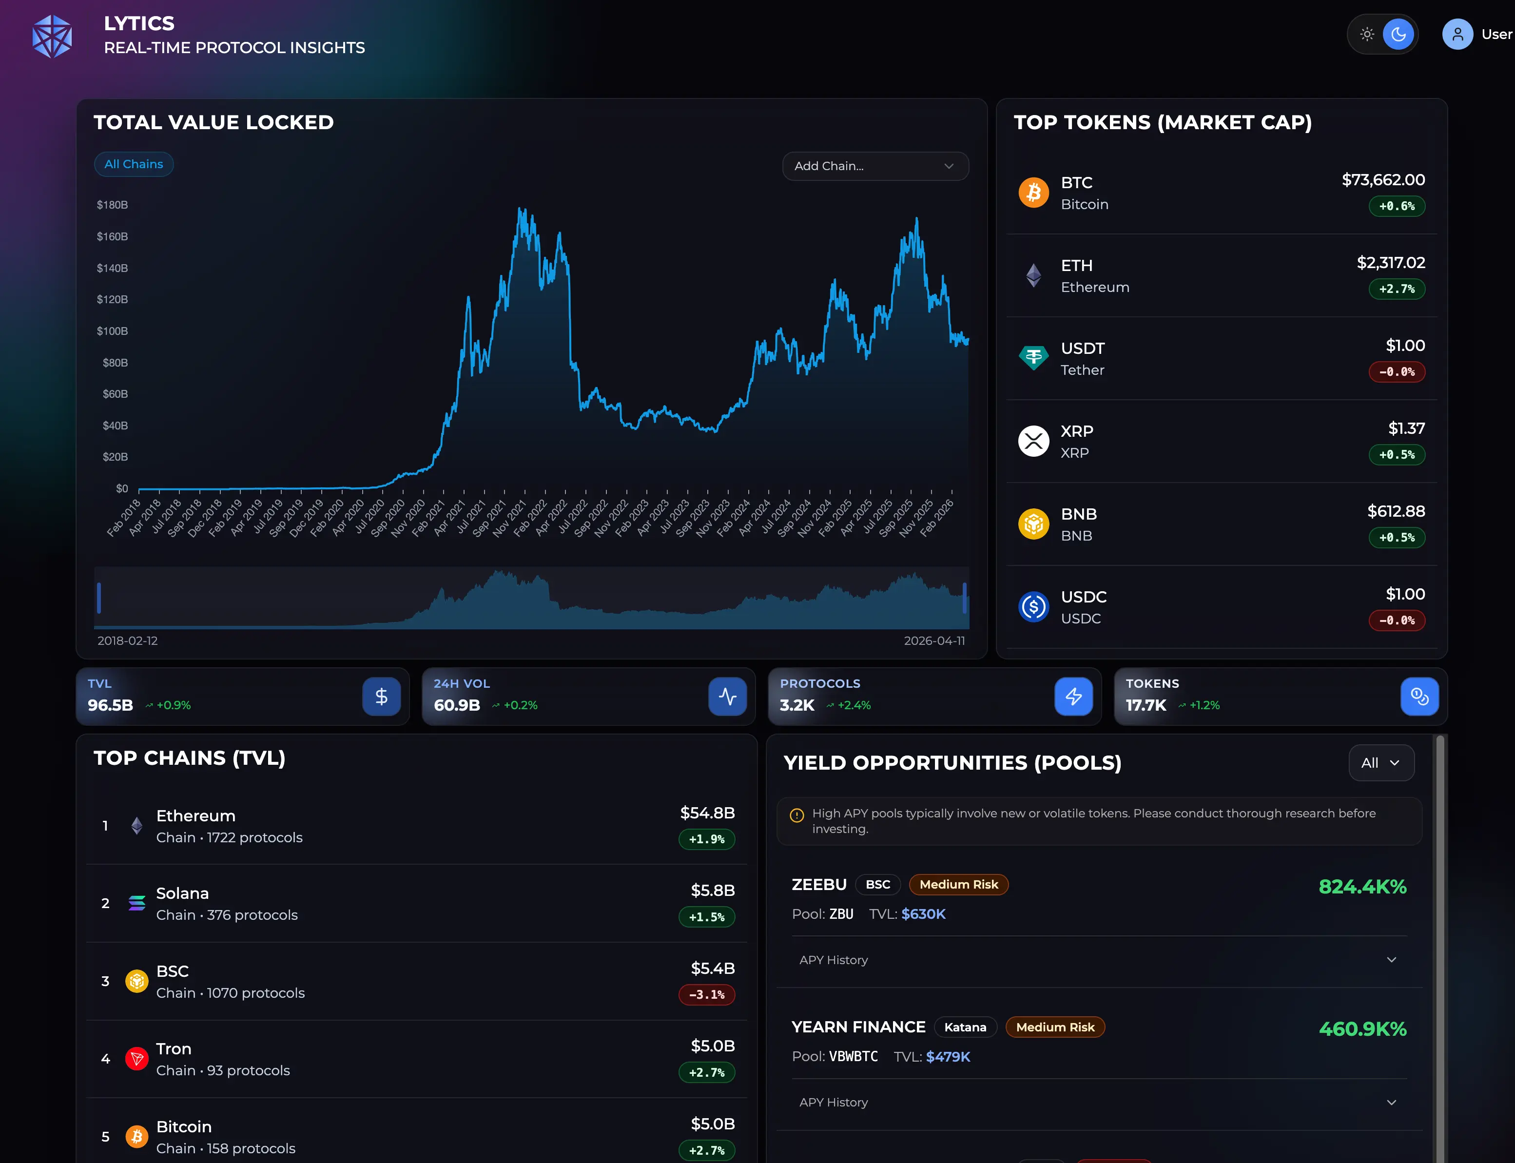Open the All filter dropdown in Yield Opportunities
This screenshot has width=1515, height=1163.
coord(1381,763)
